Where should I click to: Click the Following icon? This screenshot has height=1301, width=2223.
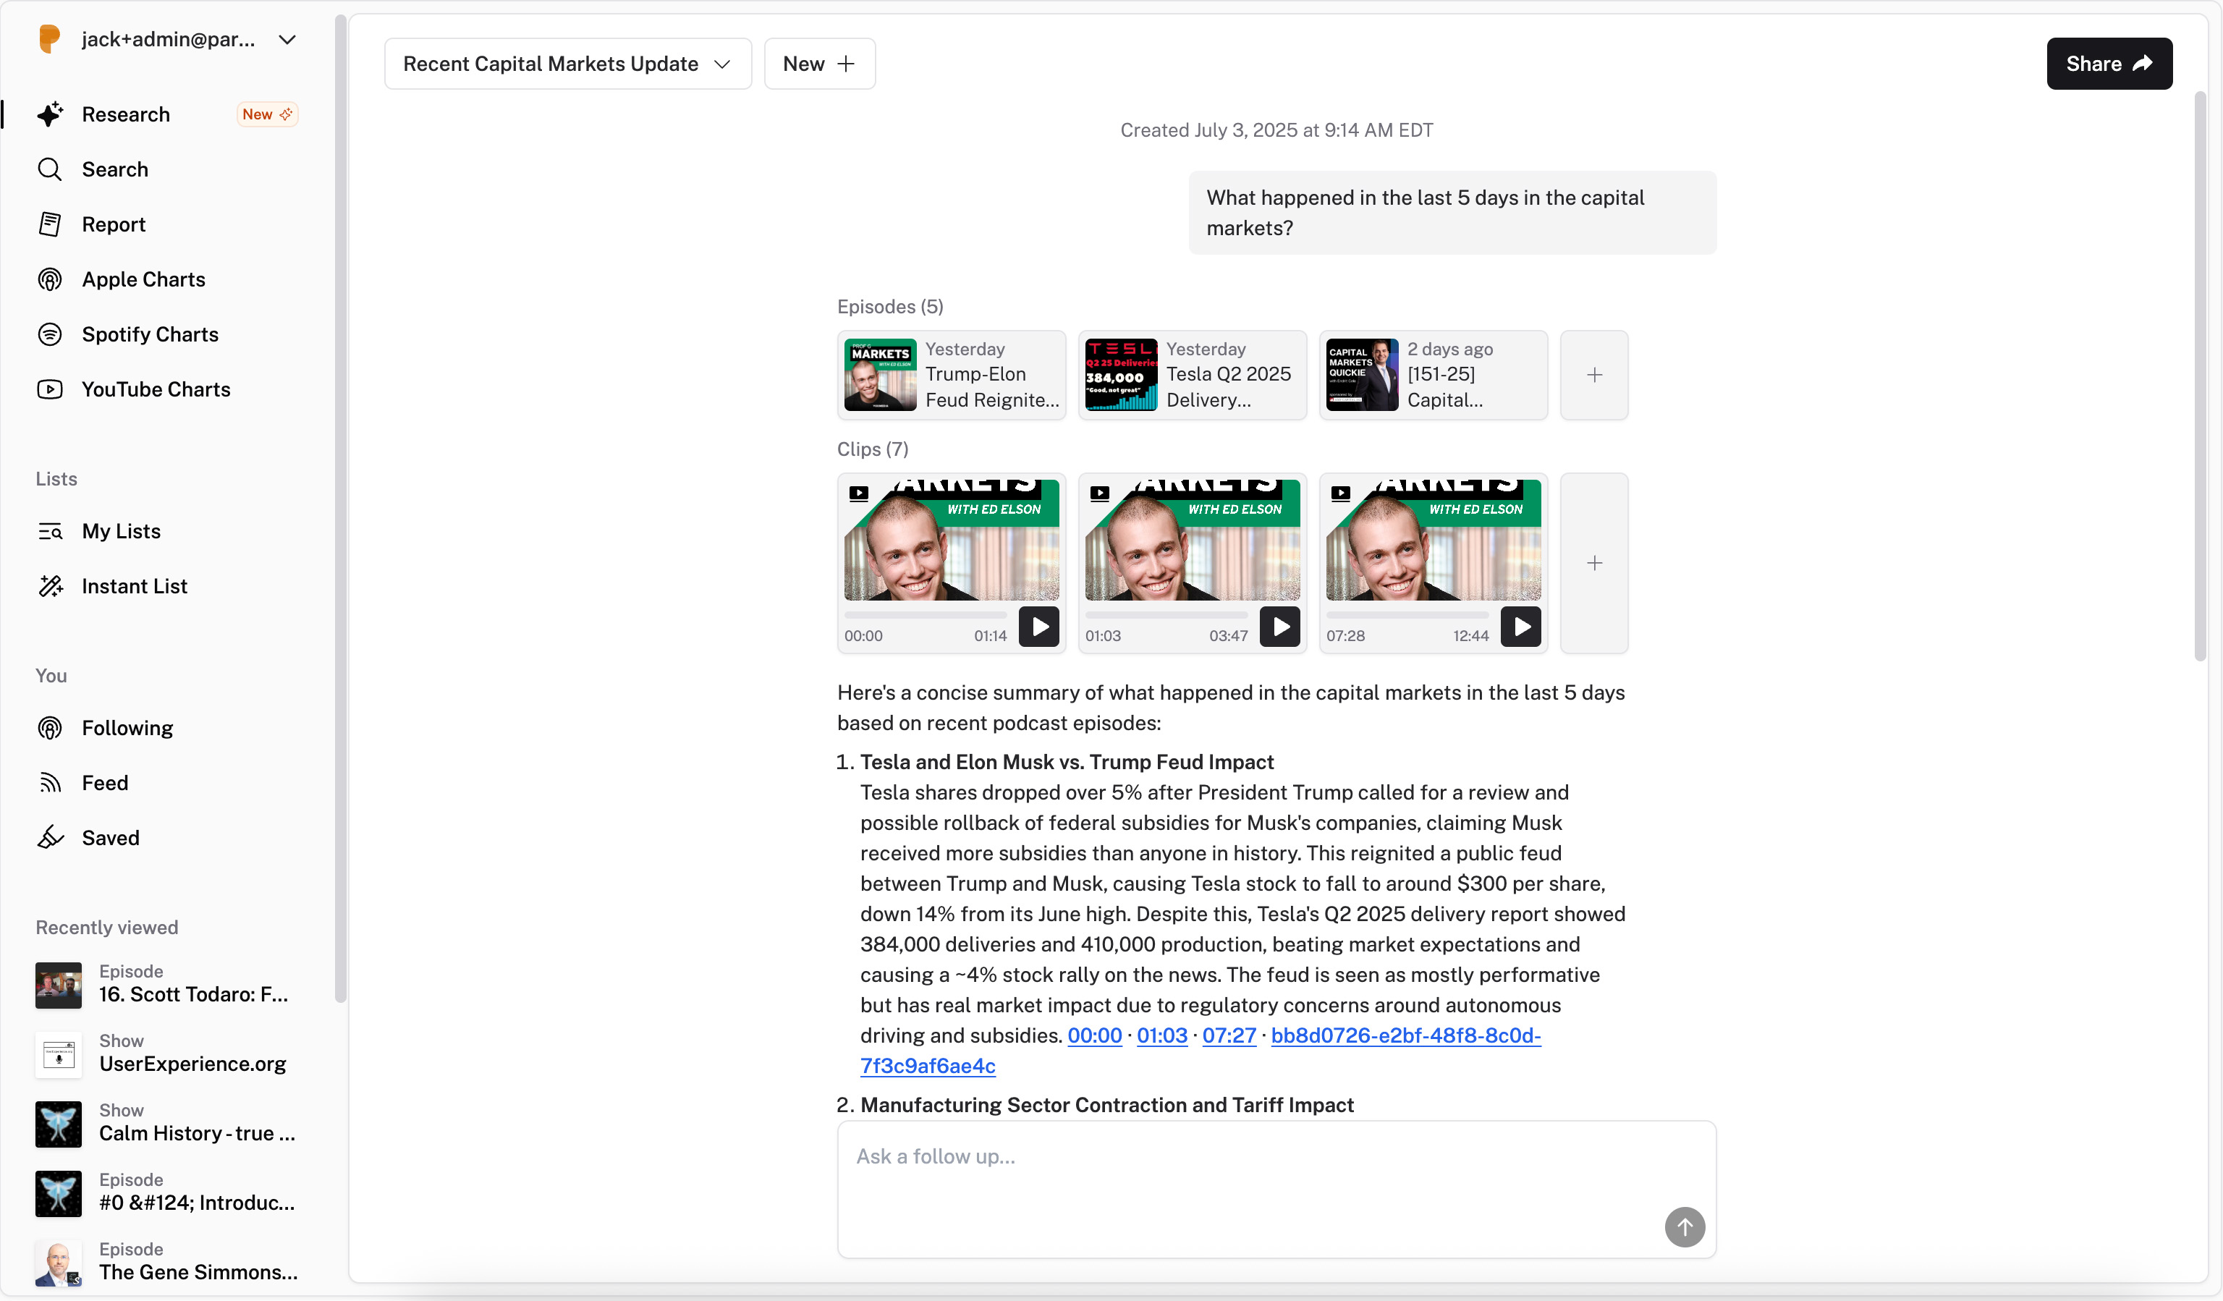click(x=50, y=728)
